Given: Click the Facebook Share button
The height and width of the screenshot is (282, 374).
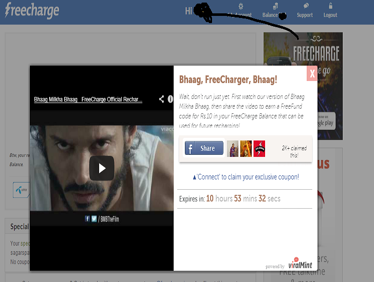Looking at the screenshot, I should click(x=204, y=148).
